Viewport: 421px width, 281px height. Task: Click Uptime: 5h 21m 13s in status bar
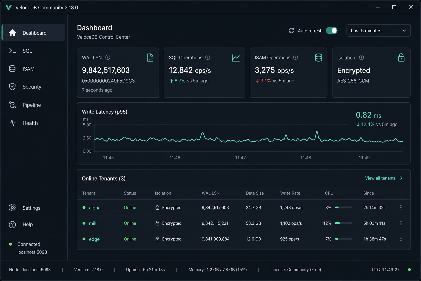point(145,270)
